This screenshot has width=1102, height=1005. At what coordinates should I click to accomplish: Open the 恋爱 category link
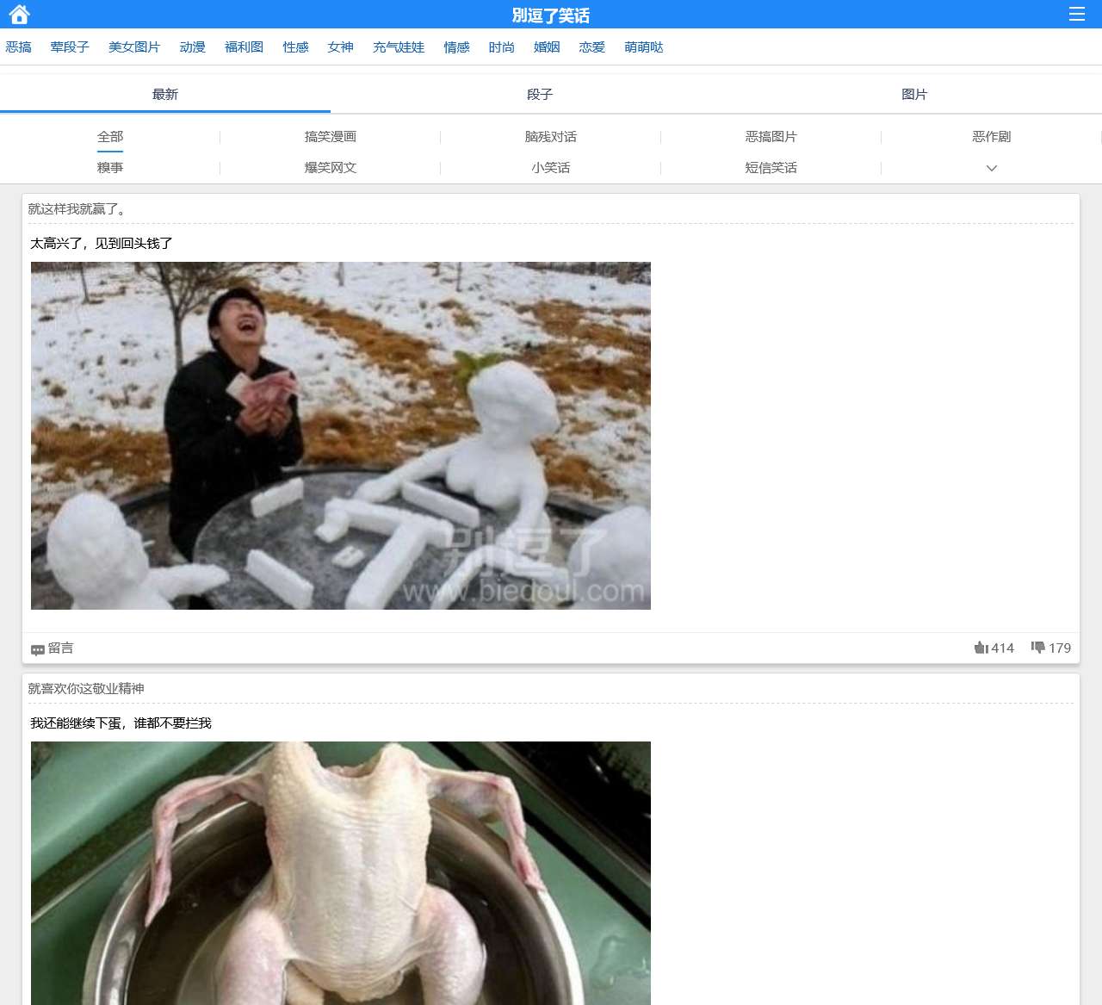point(592,47)
